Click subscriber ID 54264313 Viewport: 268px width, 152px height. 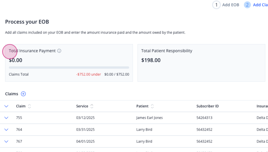coord(204,118)
